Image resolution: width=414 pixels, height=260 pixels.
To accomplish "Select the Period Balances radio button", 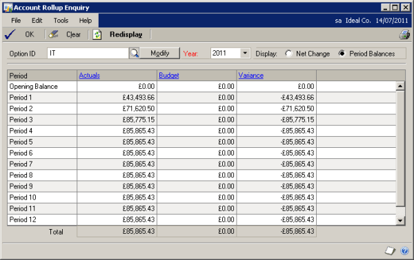I will pyautogui.click(x=342, y=54).
